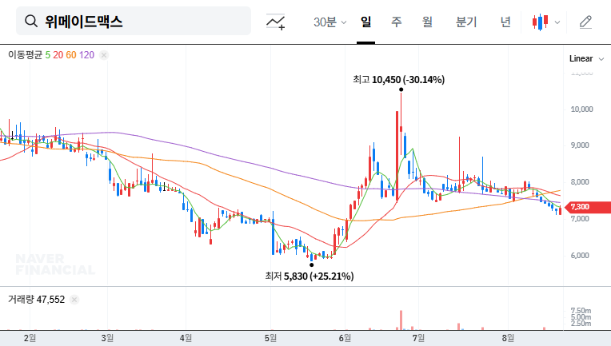Switch to the 월 monthly tab

point(427,22)
